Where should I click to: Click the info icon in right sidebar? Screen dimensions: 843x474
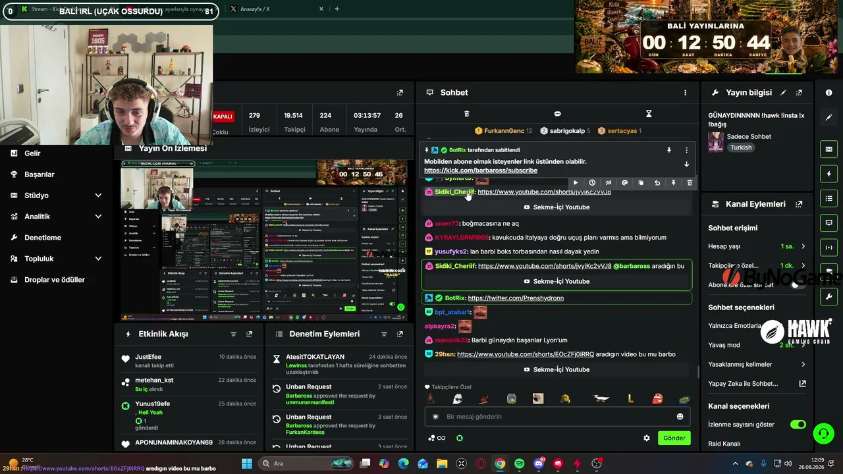click(x=829, y=93)
